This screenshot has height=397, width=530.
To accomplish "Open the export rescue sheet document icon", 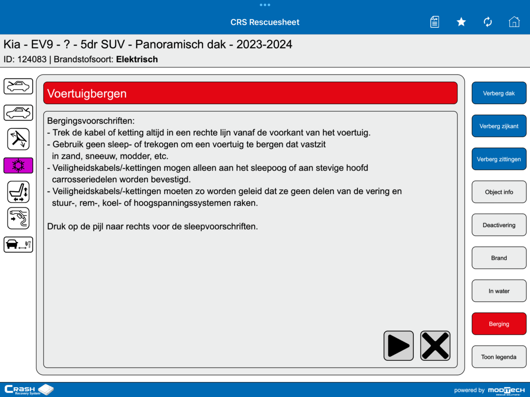I will pos(435,22).
